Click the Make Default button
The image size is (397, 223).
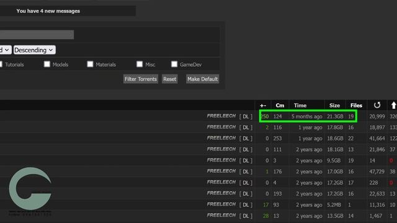point(203,79)
